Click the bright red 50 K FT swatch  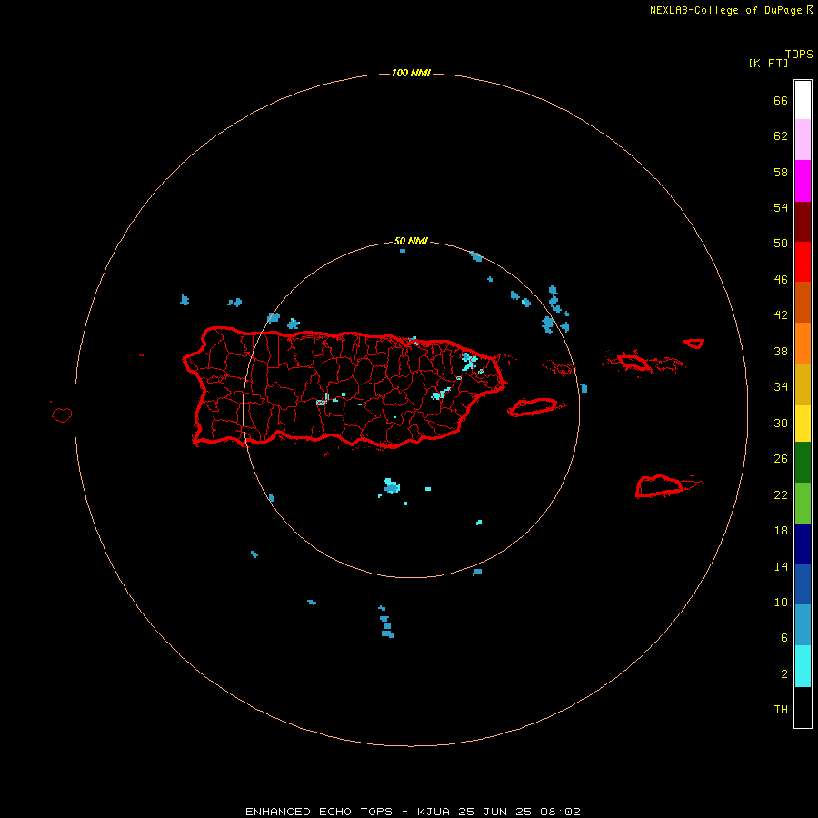(x=803, y=262)
